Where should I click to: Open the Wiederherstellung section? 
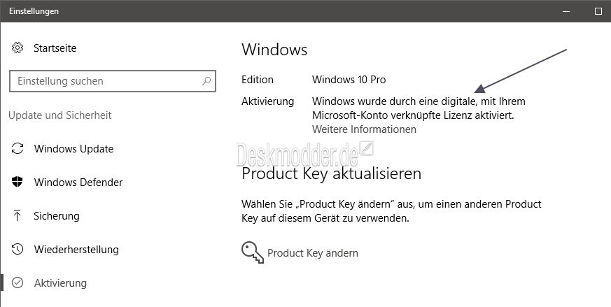(76, 250)
